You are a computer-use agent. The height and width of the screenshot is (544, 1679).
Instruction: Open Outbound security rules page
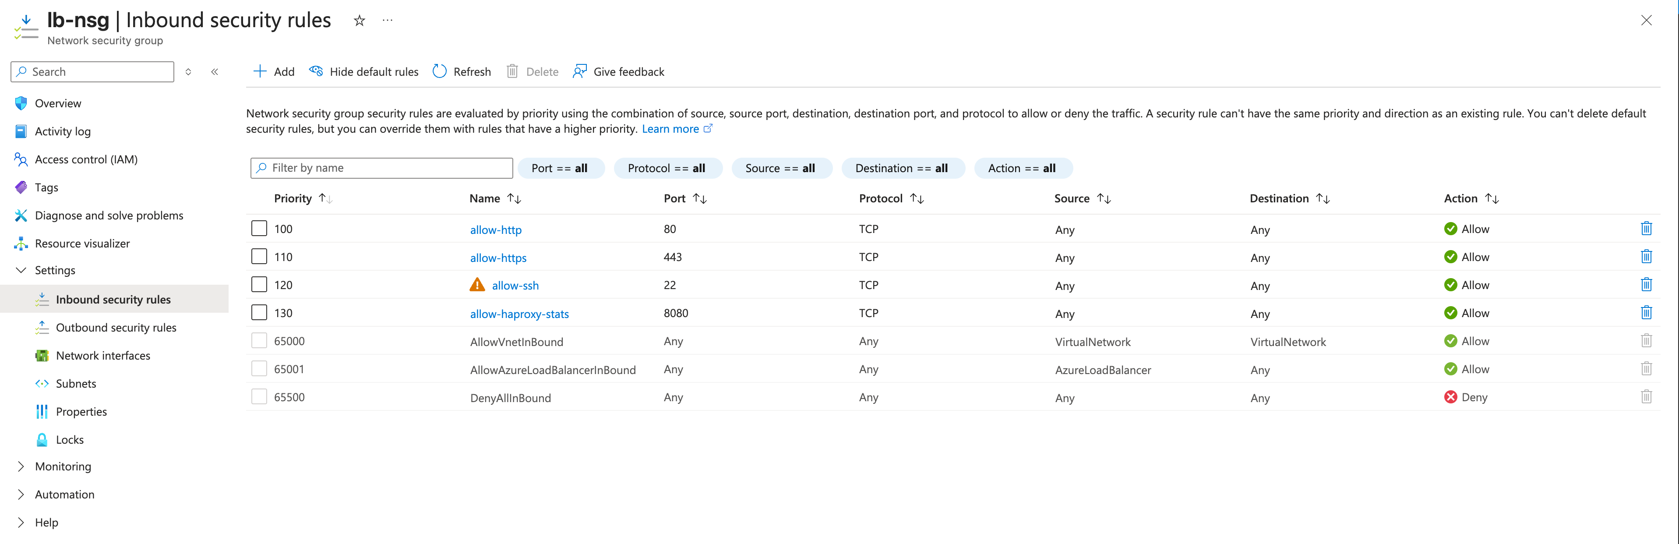pos(116,328)
